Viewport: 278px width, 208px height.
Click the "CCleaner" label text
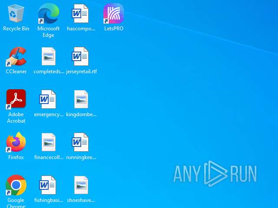tap(16, 71)
